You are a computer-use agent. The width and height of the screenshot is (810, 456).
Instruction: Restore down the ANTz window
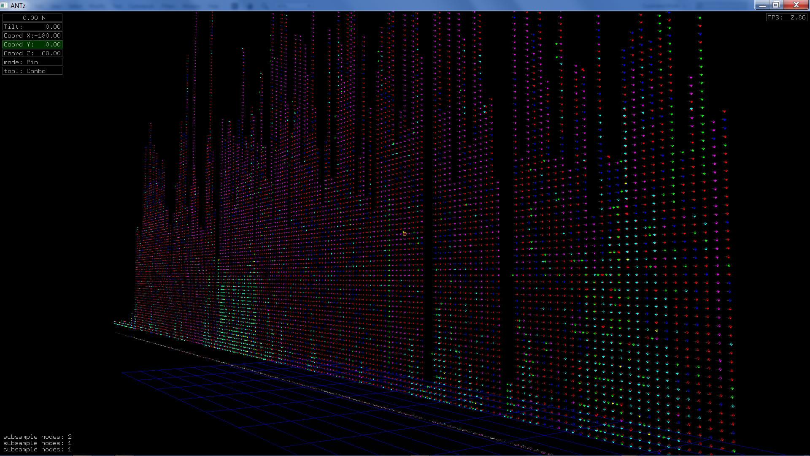[x=776, y=5]
